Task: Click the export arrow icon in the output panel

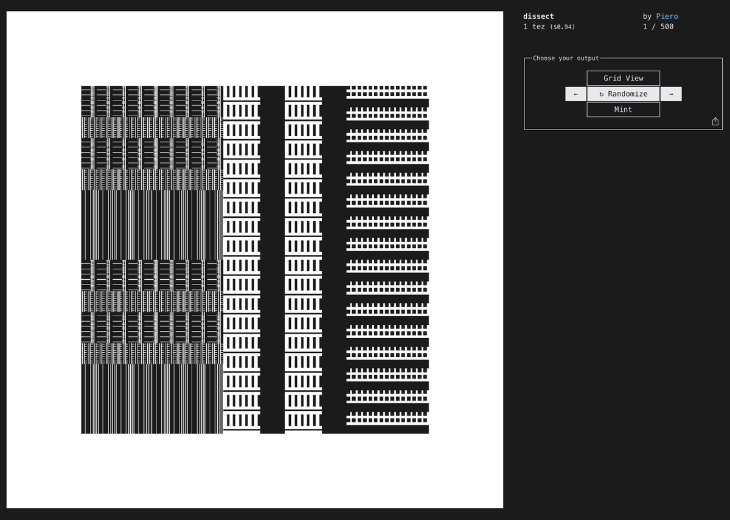Action: pos(715,121)
